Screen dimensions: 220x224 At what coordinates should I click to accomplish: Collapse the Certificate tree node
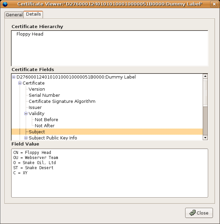pyautogui.click(x=20, y=83)
